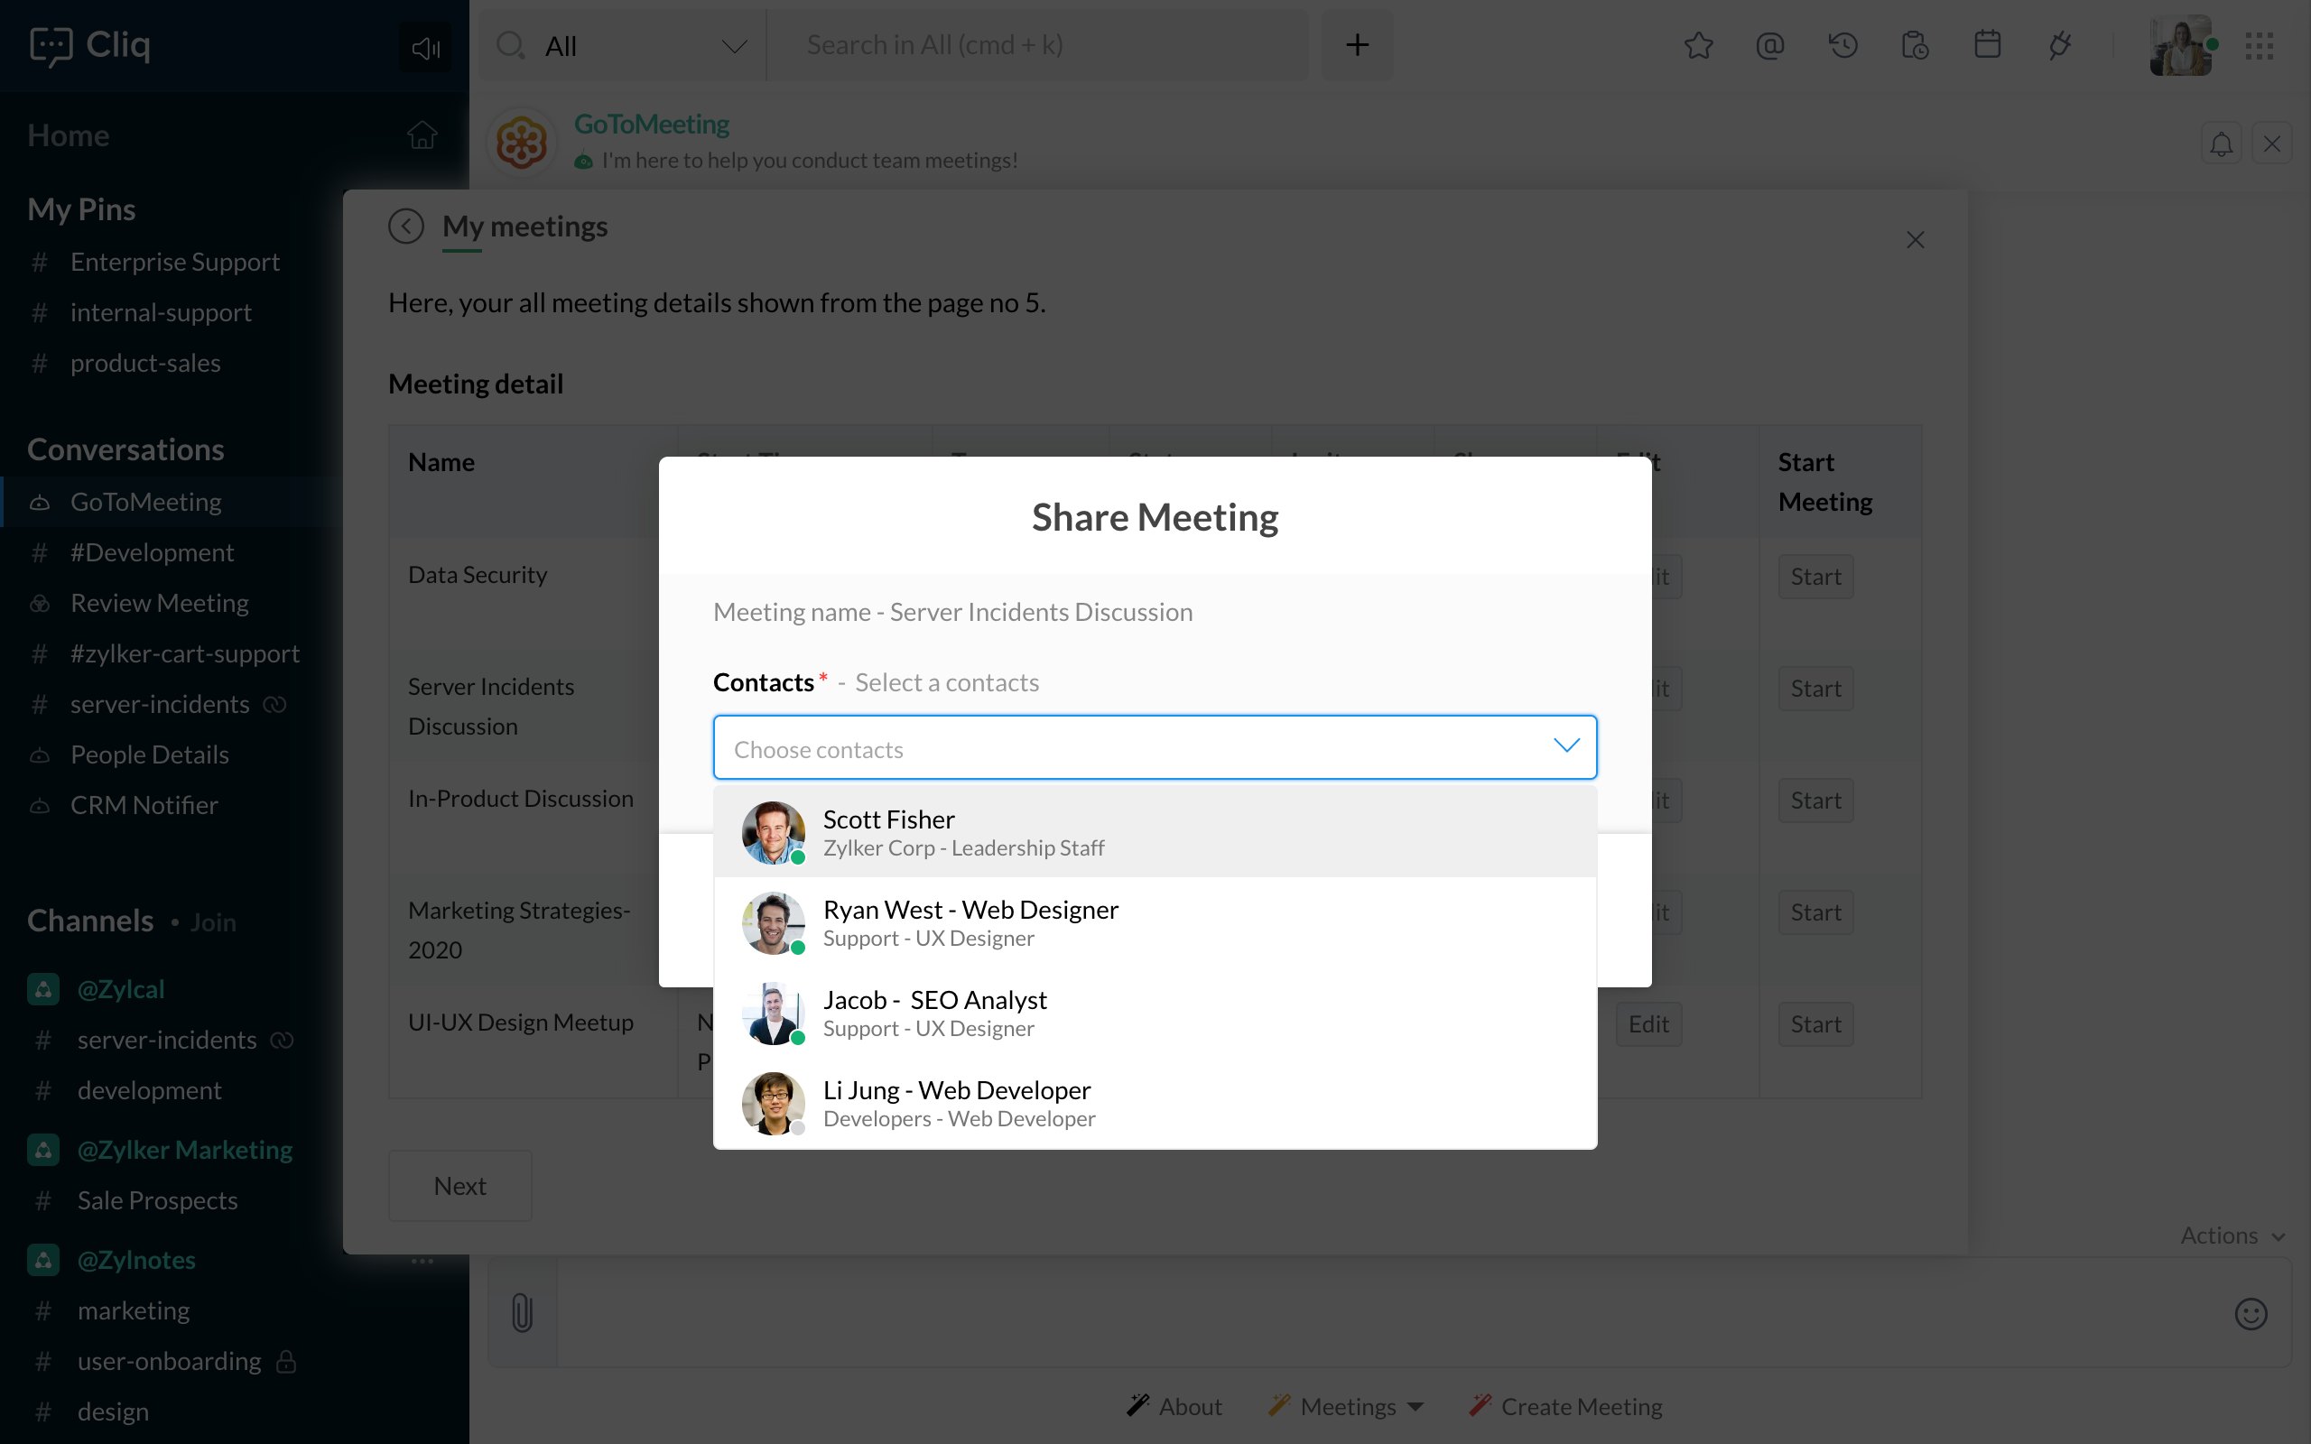
Task: Open the design channel
Action: tap(113, 1412)
